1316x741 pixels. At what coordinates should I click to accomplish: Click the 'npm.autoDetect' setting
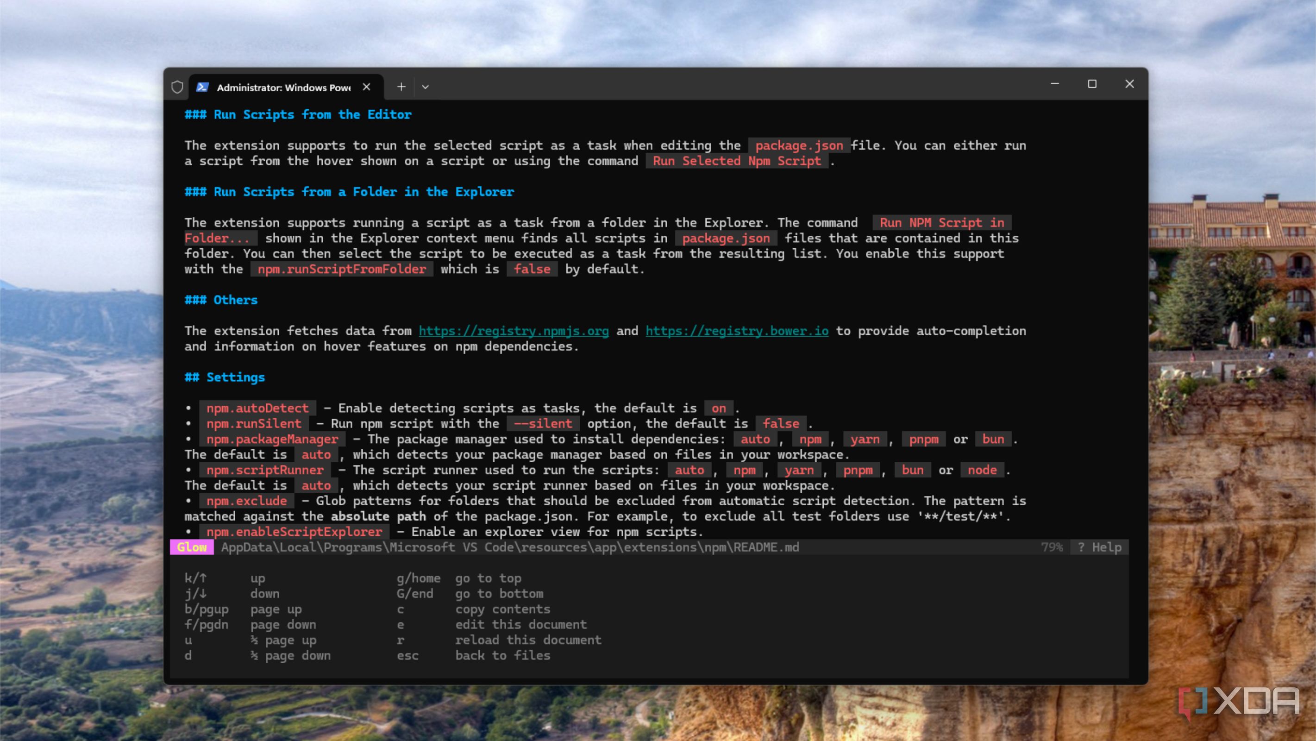point(257,408)
